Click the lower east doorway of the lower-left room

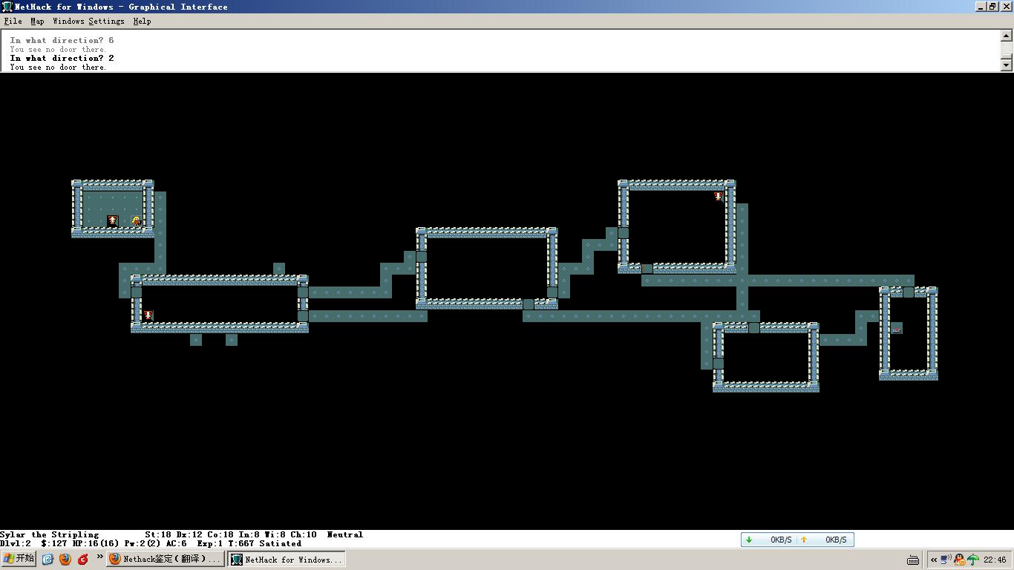click(303, 316)
